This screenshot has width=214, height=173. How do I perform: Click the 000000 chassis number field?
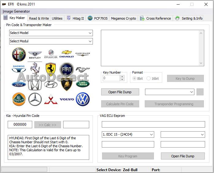tap(20, 125)
